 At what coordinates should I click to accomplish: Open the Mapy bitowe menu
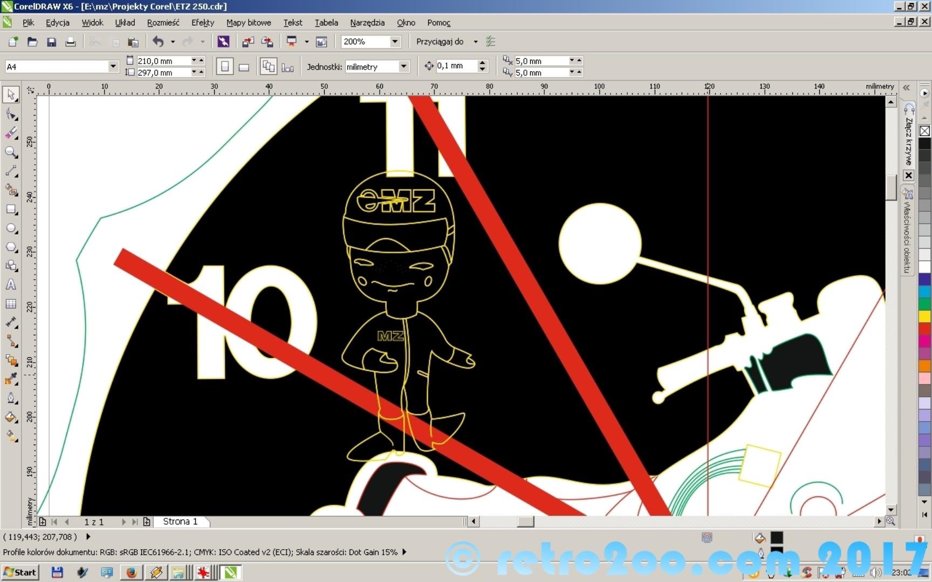pyautogui.click(x=248, y=23)
